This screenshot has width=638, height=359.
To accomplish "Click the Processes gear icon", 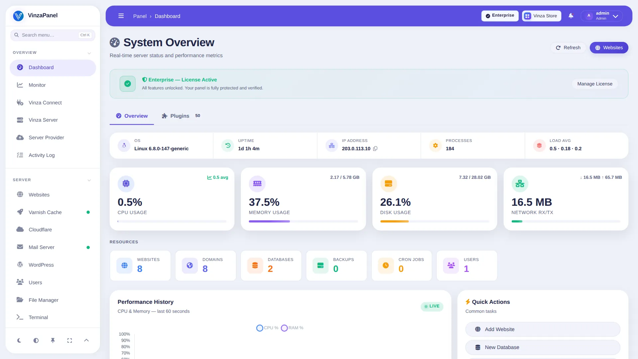I will point(435,145).
